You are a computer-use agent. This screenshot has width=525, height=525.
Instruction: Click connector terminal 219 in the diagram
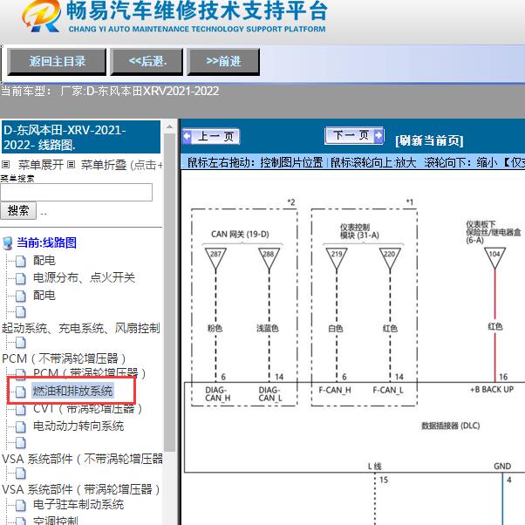(x=337, y=258)
